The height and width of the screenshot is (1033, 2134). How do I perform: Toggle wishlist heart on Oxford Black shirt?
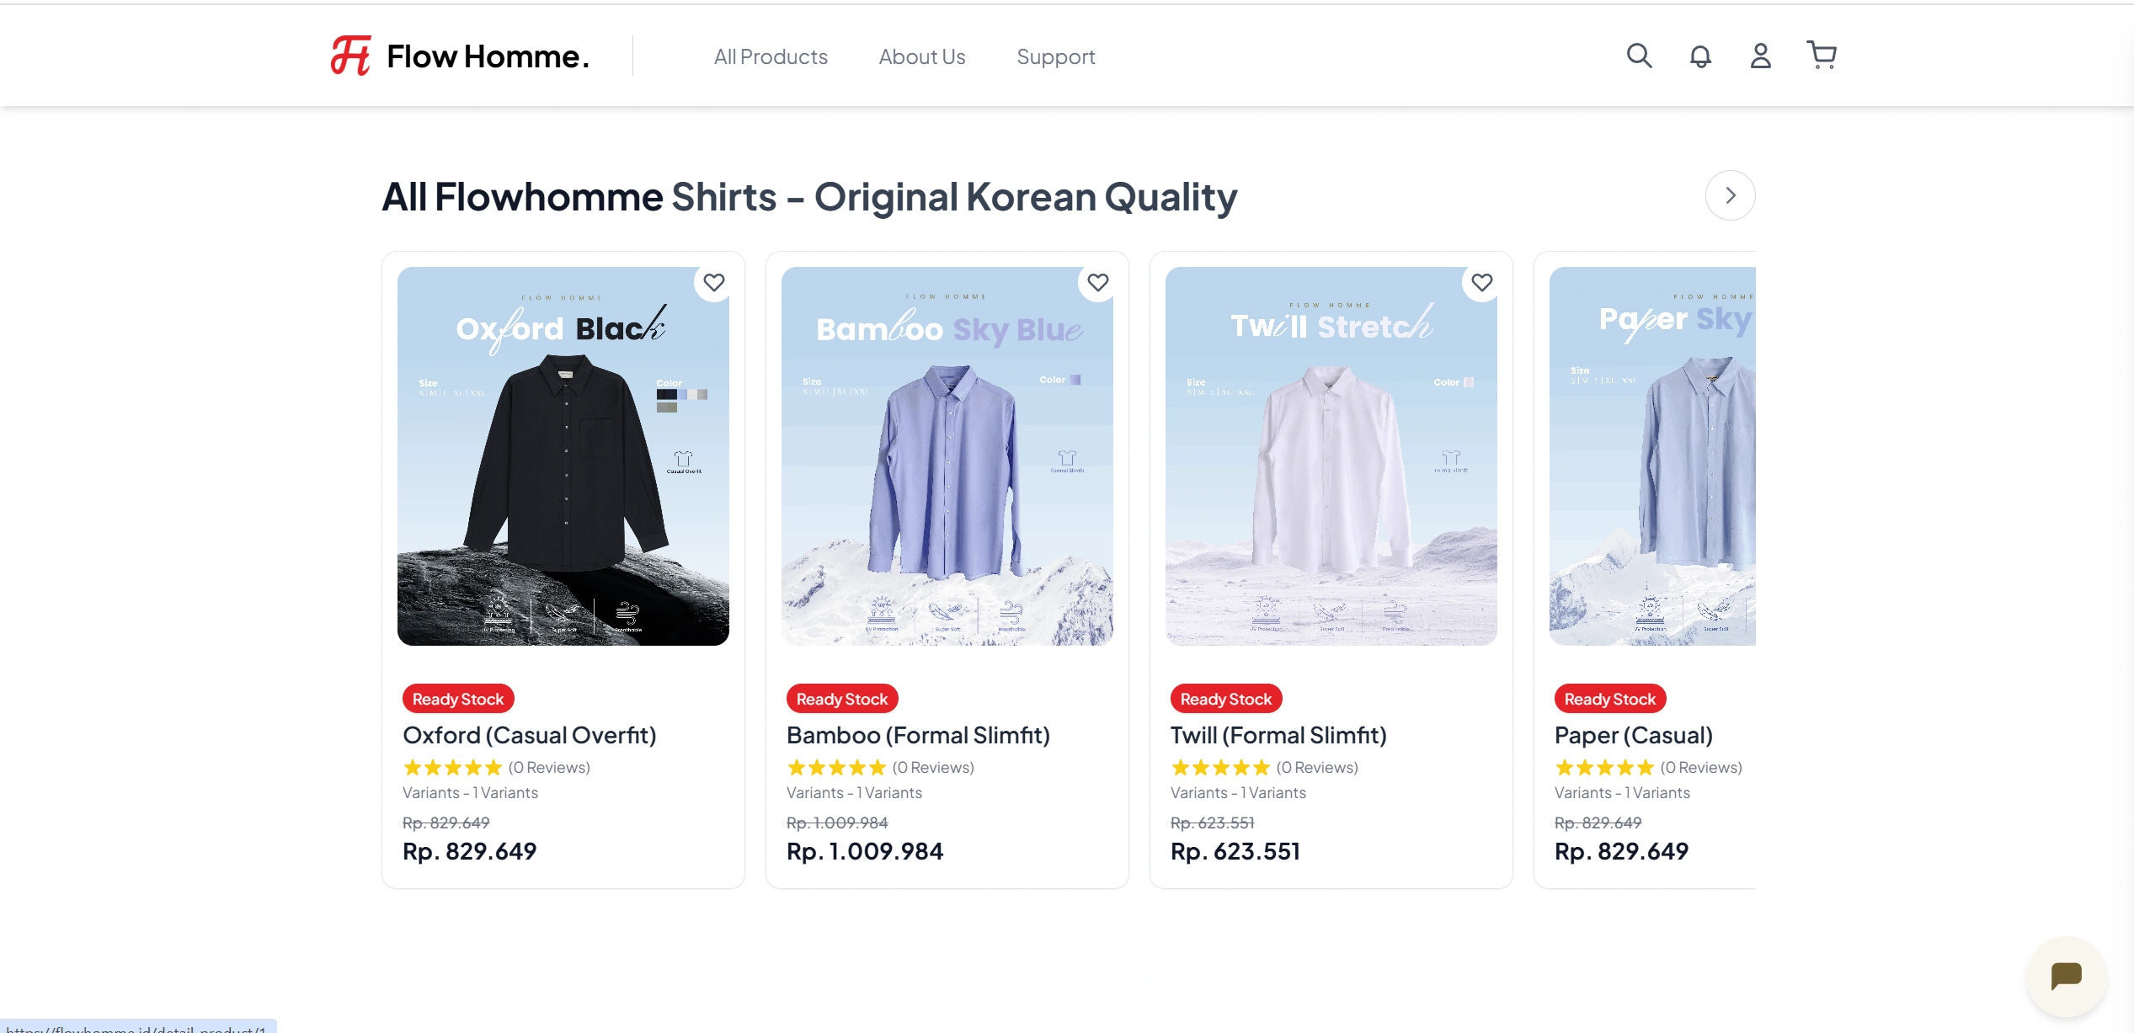coord(713,283)
